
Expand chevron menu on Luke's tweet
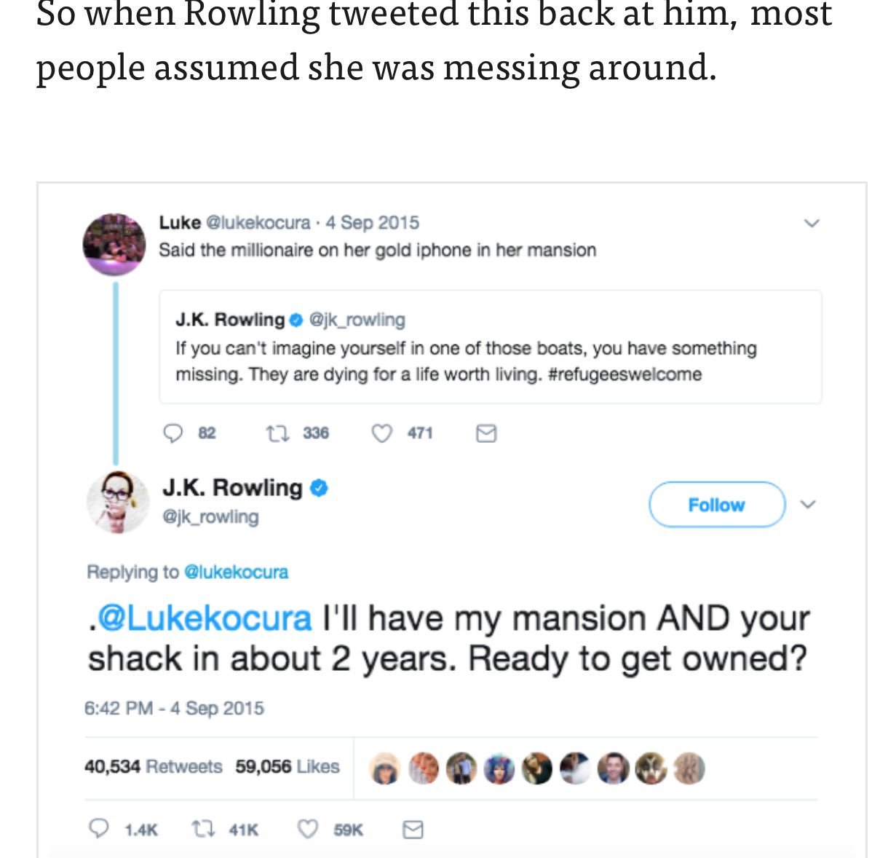click(x=812, y=223)
